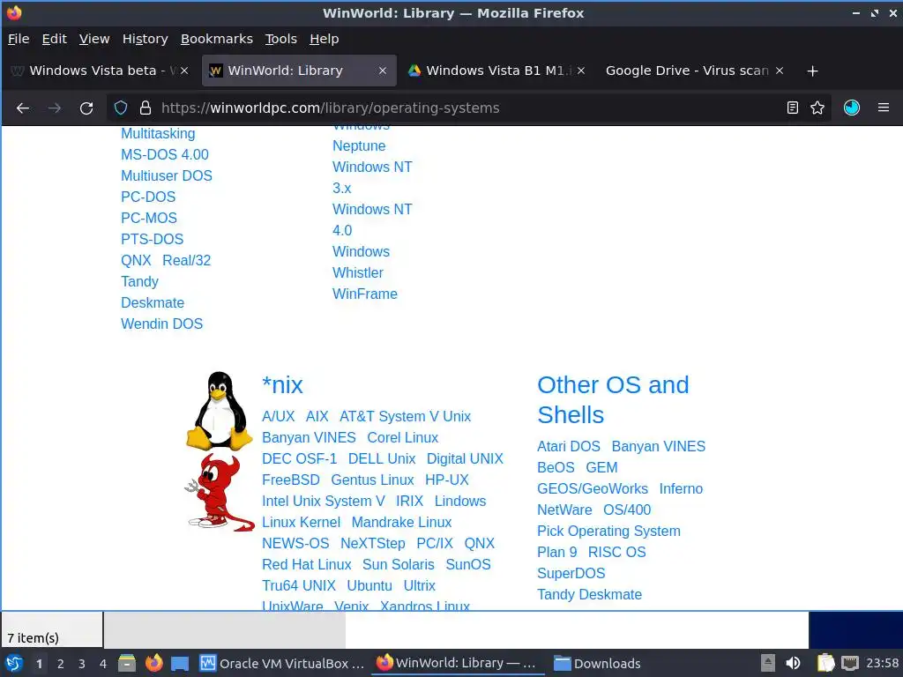The height and width of the screenshot is (677, 903).
Task: Switch to workspace 2 in taskbar
Action: [61, 664]
